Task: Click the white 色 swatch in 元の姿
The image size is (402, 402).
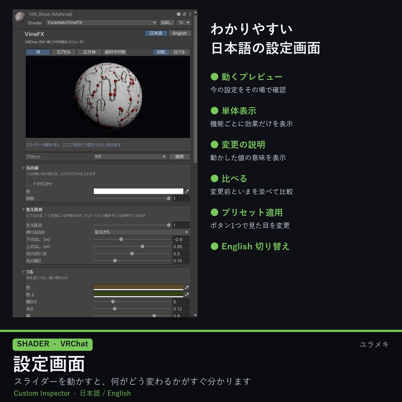Action: pyautogui.click(x=139, y=191)
